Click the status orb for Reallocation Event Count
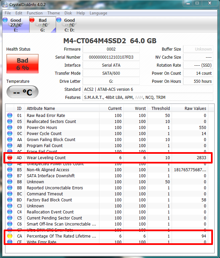Viewport: 220px width, 258px height. [10, 212]
